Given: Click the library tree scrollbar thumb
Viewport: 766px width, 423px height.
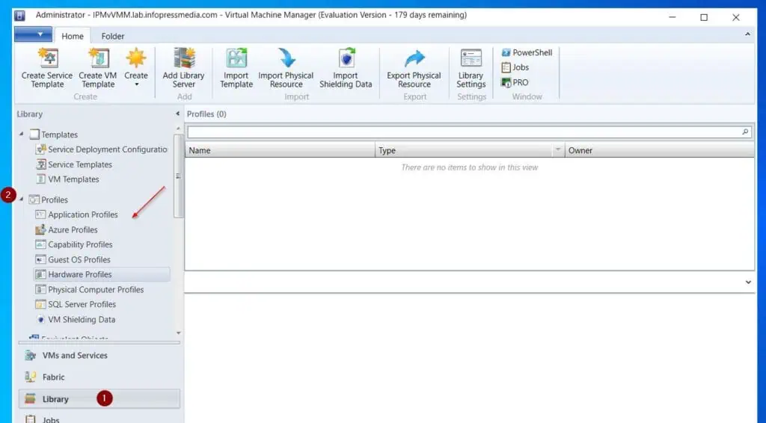Looking at the screenshot, I should point(178,176).
